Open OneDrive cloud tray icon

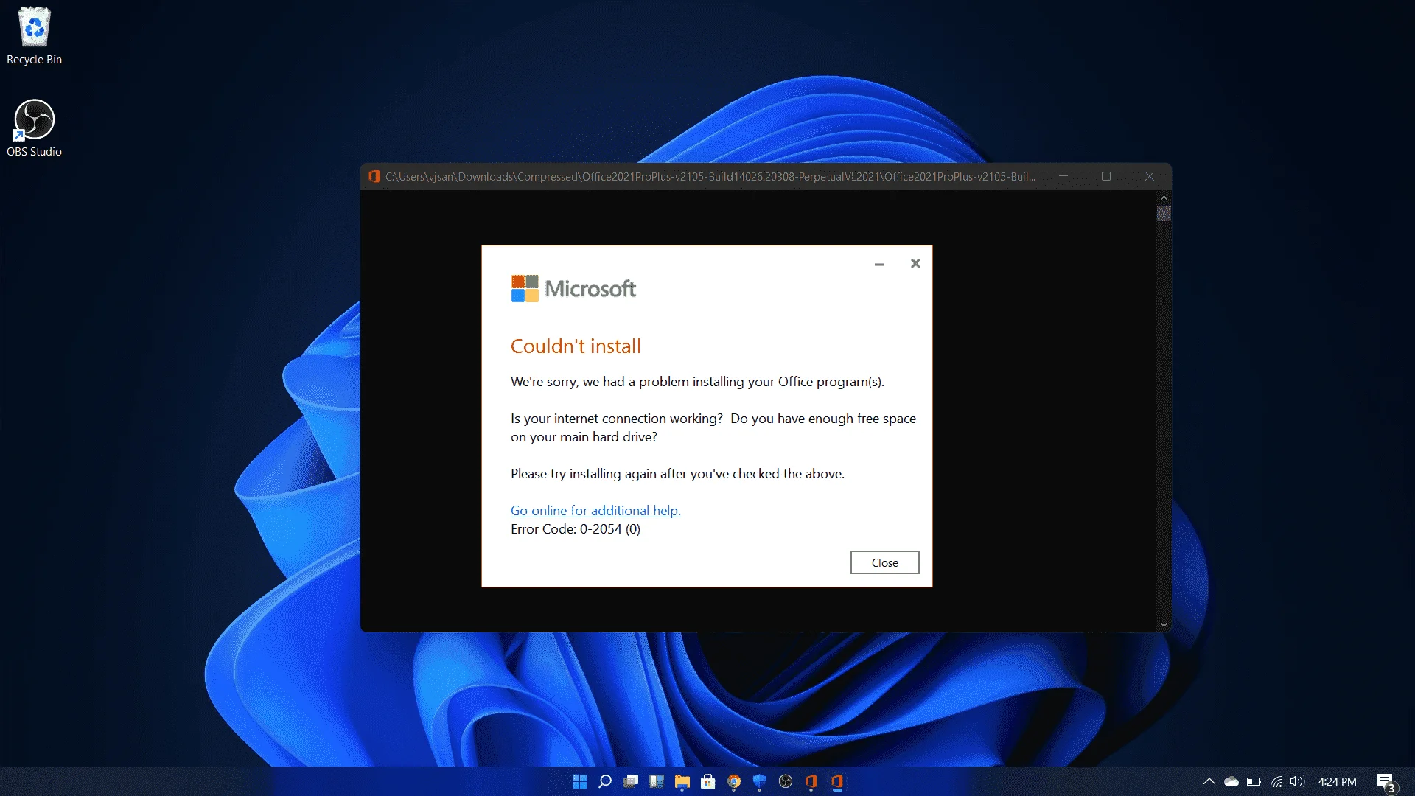coord(1231,781)
